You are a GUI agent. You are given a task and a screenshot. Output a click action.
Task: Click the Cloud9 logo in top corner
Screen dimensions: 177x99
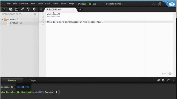(x=171, y=4)
